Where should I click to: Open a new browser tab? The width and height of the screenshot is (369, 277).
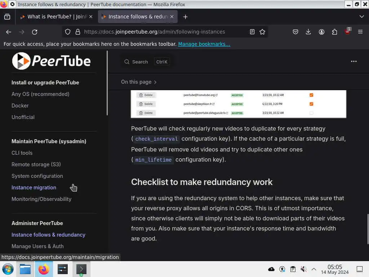(186, 17)
